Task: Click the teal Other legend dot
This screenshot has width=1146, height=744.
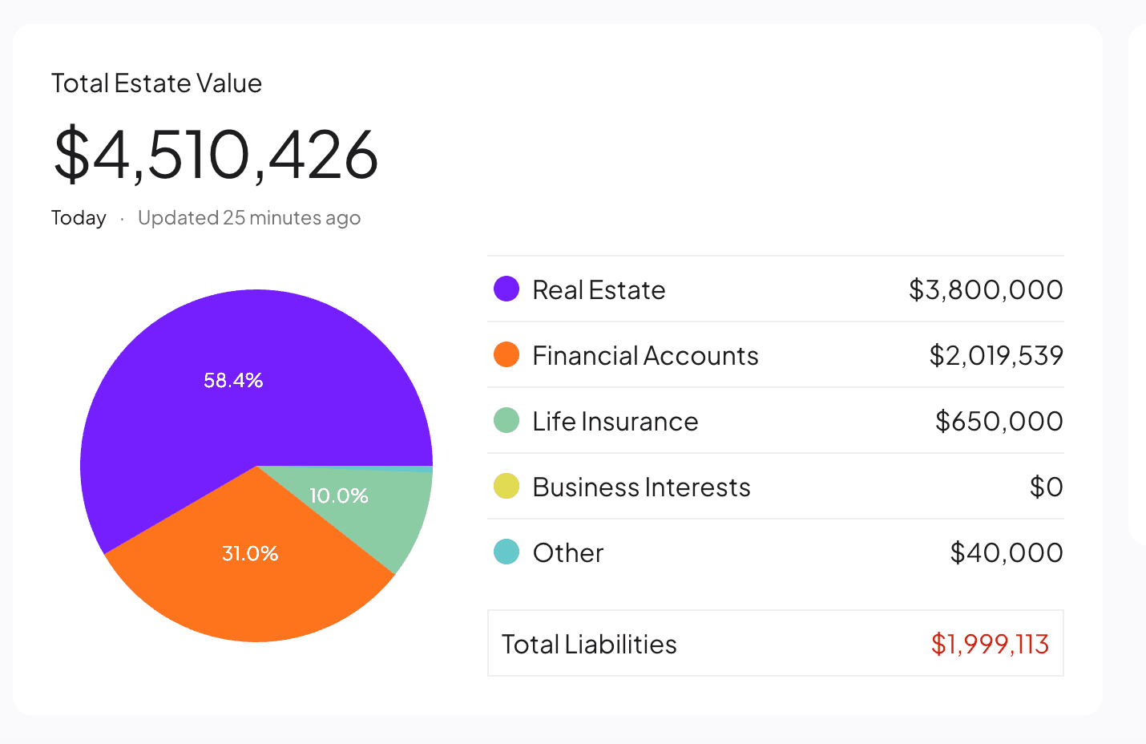Action: pos(506,552)
